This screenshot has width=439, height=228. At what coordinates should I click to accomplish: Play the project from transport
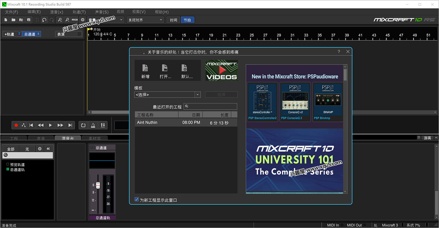(50, 125)
